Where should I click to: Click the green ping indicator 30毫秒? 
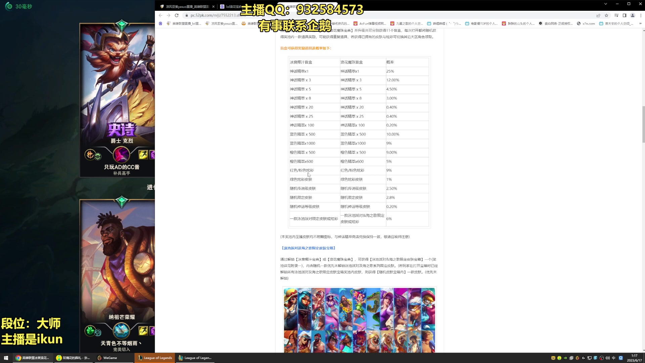[x=19, y=6]
